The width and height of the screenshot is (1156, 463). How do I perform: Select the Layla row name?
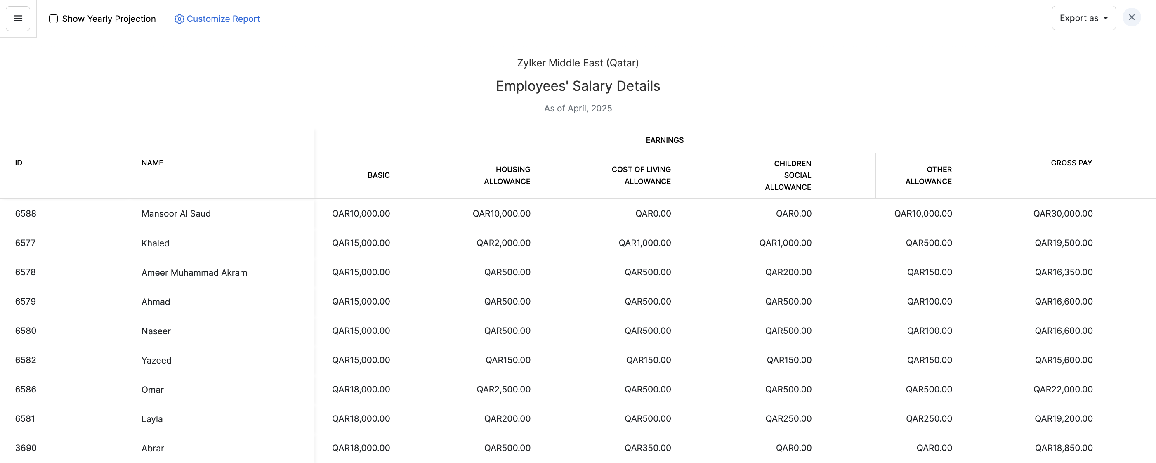pyautogui.click(x=152, y=419)
